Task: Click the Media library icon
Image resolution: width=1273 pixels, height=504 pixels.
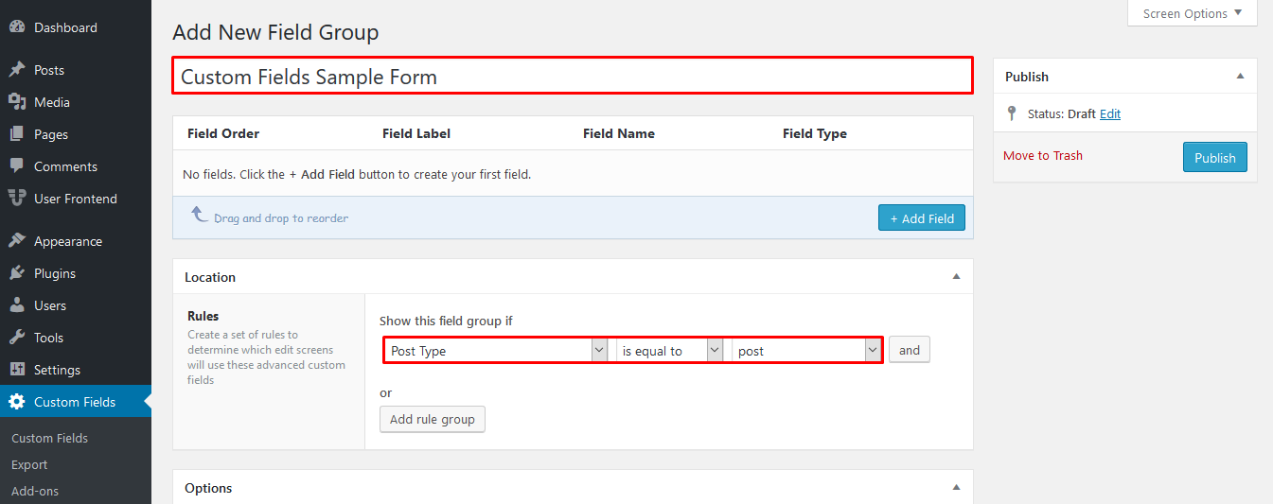Action: pyautogui.click(x=16, y=102)
